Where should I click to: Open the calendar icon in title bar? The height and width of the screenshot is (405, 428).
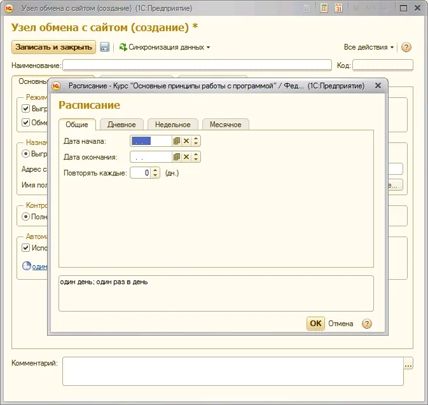click(339, 8)
